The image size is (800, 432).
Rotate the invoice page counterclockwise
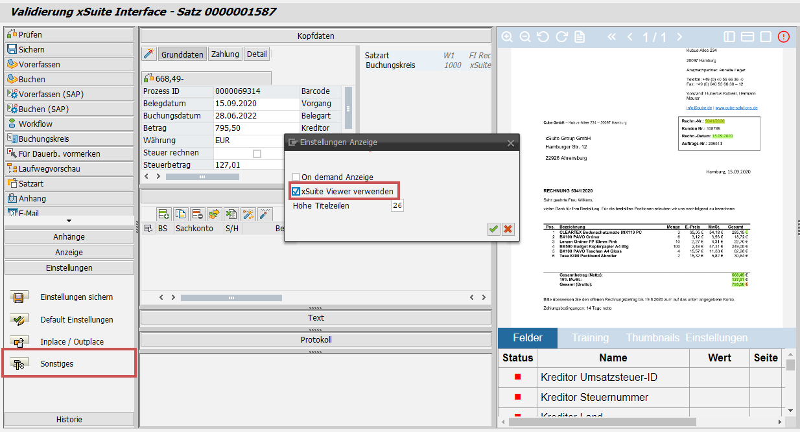[x=543, y=37]
